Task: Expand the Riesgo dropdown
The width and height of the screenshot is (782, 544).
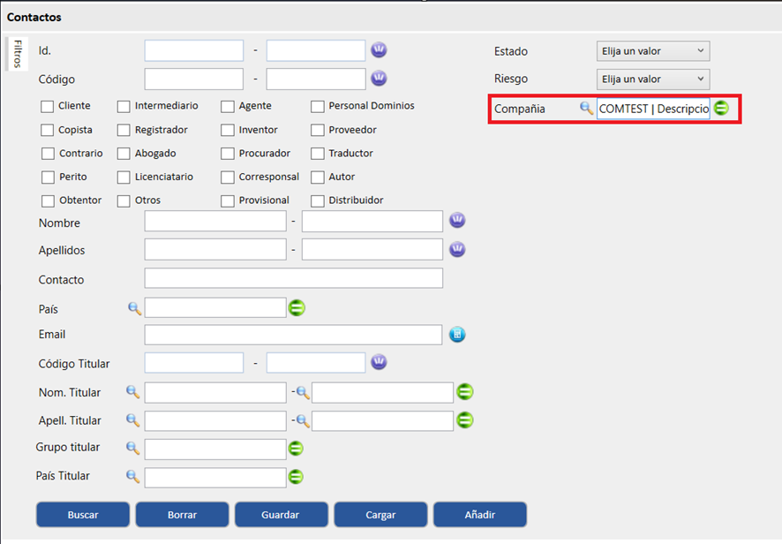Action: 653,79
